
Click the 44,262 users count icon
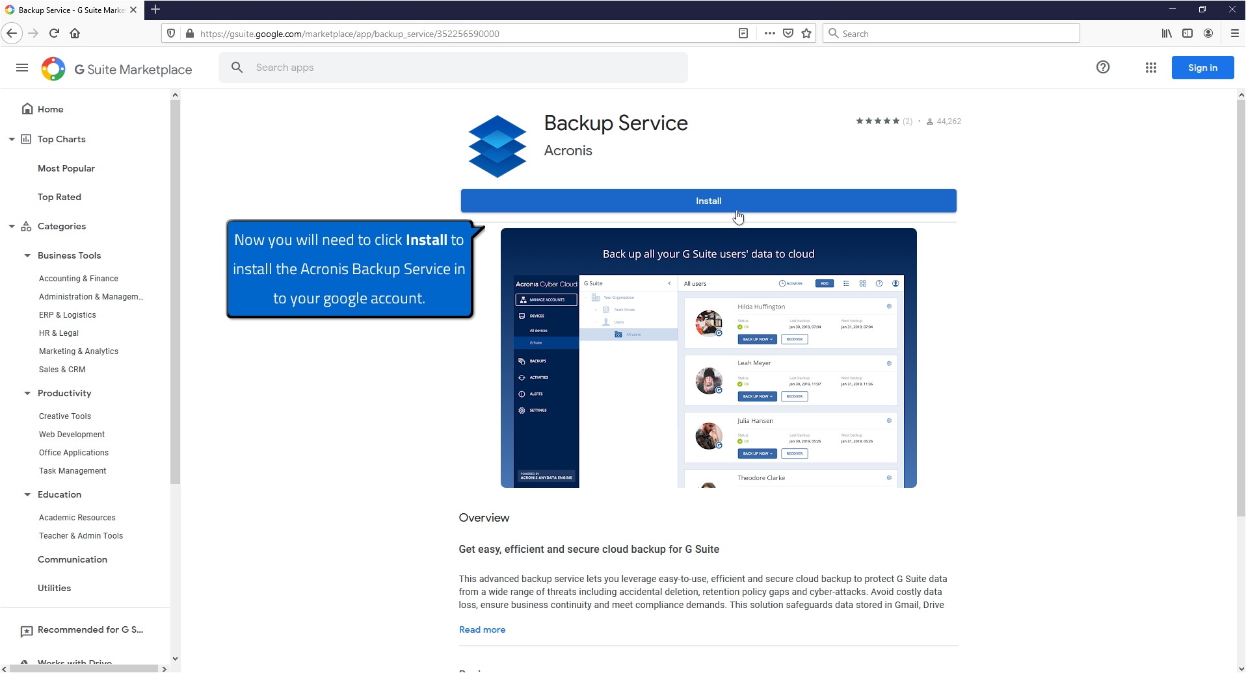pyautogui.click(x=930, y=121)
